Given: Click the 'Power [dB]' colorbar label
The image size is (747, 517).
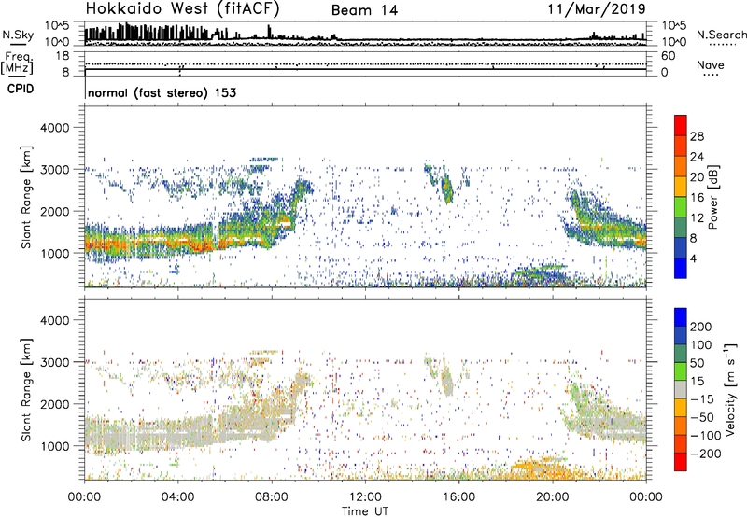Looking at the screenshot, I should [x=713, y=197].
